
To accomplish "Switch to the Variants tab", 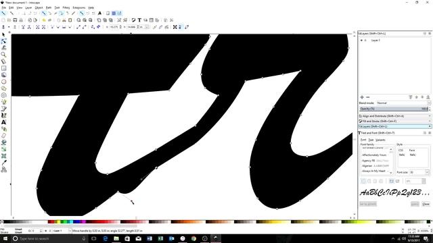I will pyautogui.click(x=380, y=140).
